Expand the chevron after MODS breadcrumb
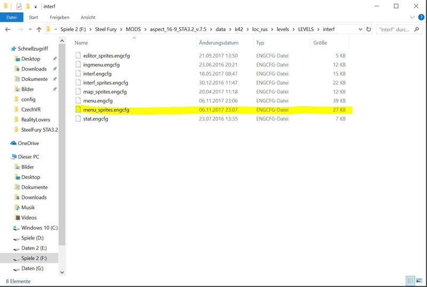427x287 pixels. tap(145, 29)
